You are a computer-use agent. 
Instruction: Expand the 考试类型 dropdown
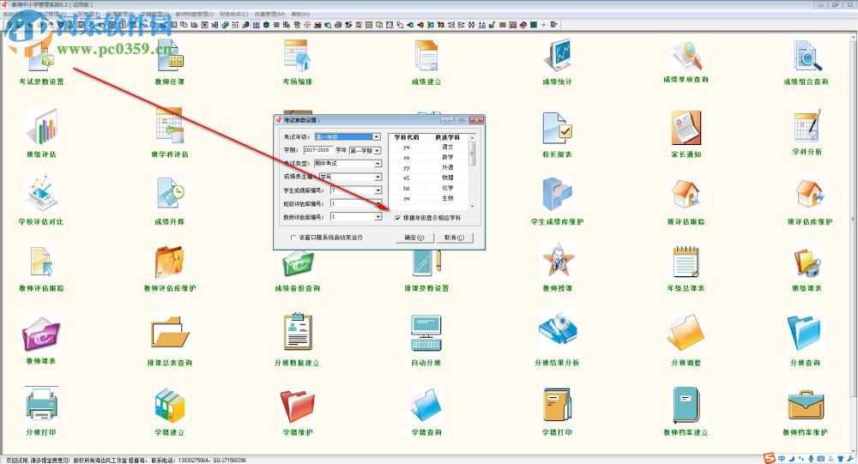click(378, 164)
